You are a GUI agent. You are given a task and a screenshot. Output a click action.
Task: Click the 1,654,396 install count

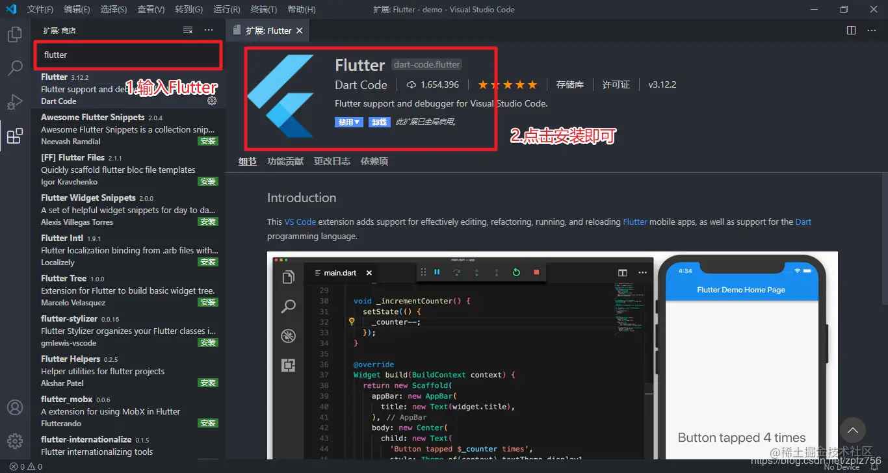[x=434, y=84]
